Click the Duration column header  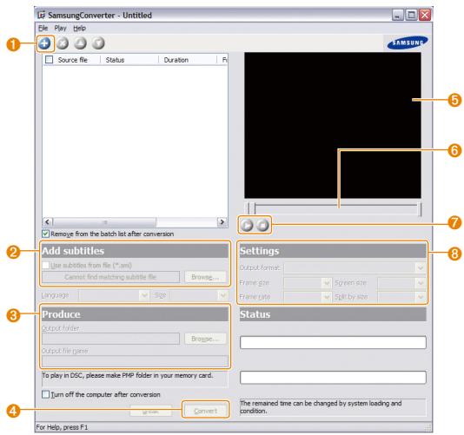pyautogui.click(x=188, y=60)
